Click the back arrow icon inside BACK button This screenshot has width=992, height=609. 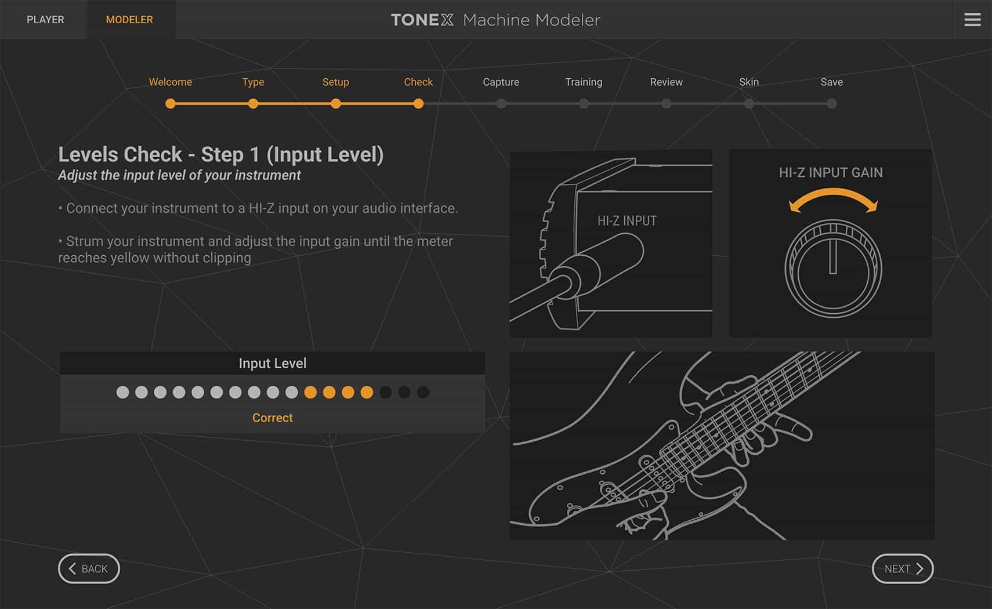click(x=73, y=568)
